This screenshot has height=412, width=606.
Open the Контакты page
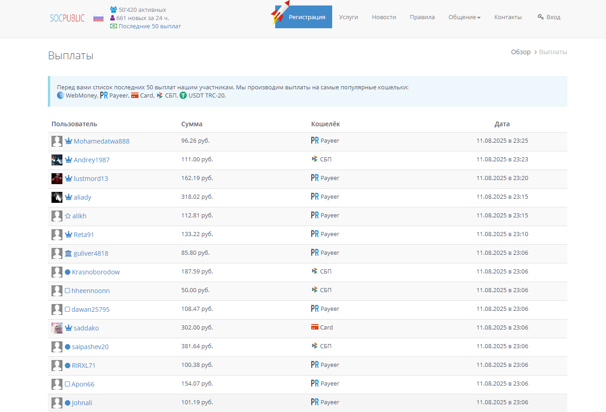(x=508, y=17)
